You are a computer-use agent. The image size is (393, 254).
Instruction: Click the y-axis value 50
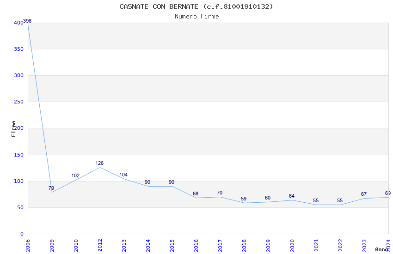tap(20, 207)
